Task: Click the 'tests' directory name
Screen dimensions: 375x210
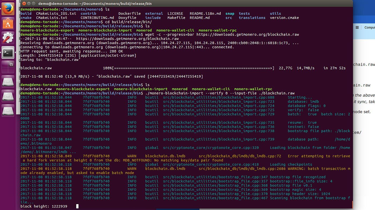Action: click(x=244, y=13)
